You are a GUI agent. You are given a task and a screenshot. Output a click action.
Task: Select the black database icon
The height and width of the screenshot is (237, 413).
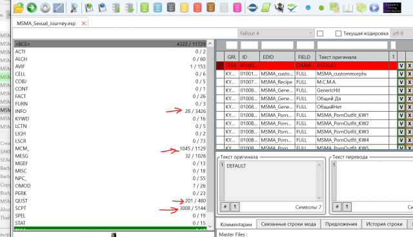(x=171, y=7)
